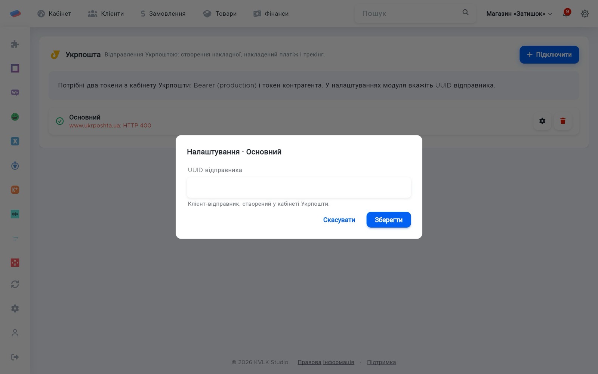Click the yellow Укрпошта logo icon
This screenshot has width=598, height=374.
coord(55,55)
